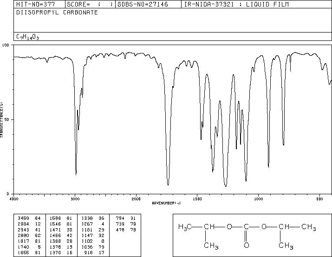Click the 50 transmittance axis label
Screen dimensions: 332x257
click(x=7, y=119)
